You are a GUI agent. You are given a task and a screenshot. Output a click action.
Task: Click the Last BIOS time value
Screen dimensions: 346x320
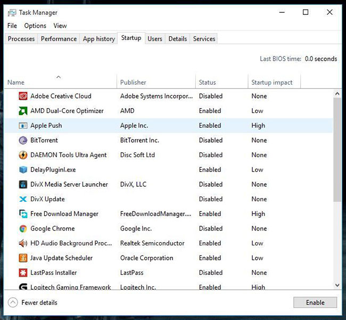click(x=321, y=59)
